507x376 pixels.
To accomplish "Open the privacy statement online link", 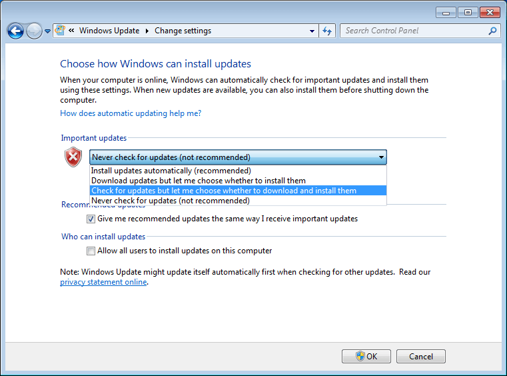I will (x=103, y=282).
